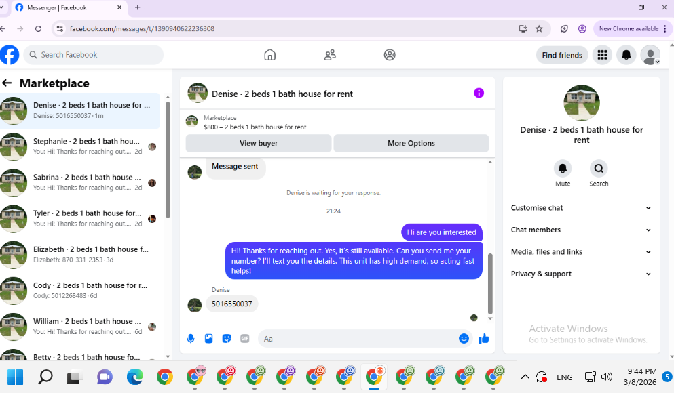Choose a GIF icon
The height and width of the screenshot is (393, 674).
point(245,339)
